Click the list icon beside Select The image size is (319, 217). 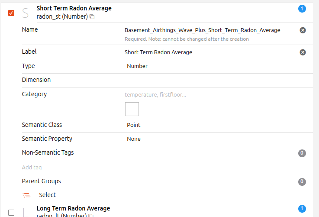coord(27,195)
